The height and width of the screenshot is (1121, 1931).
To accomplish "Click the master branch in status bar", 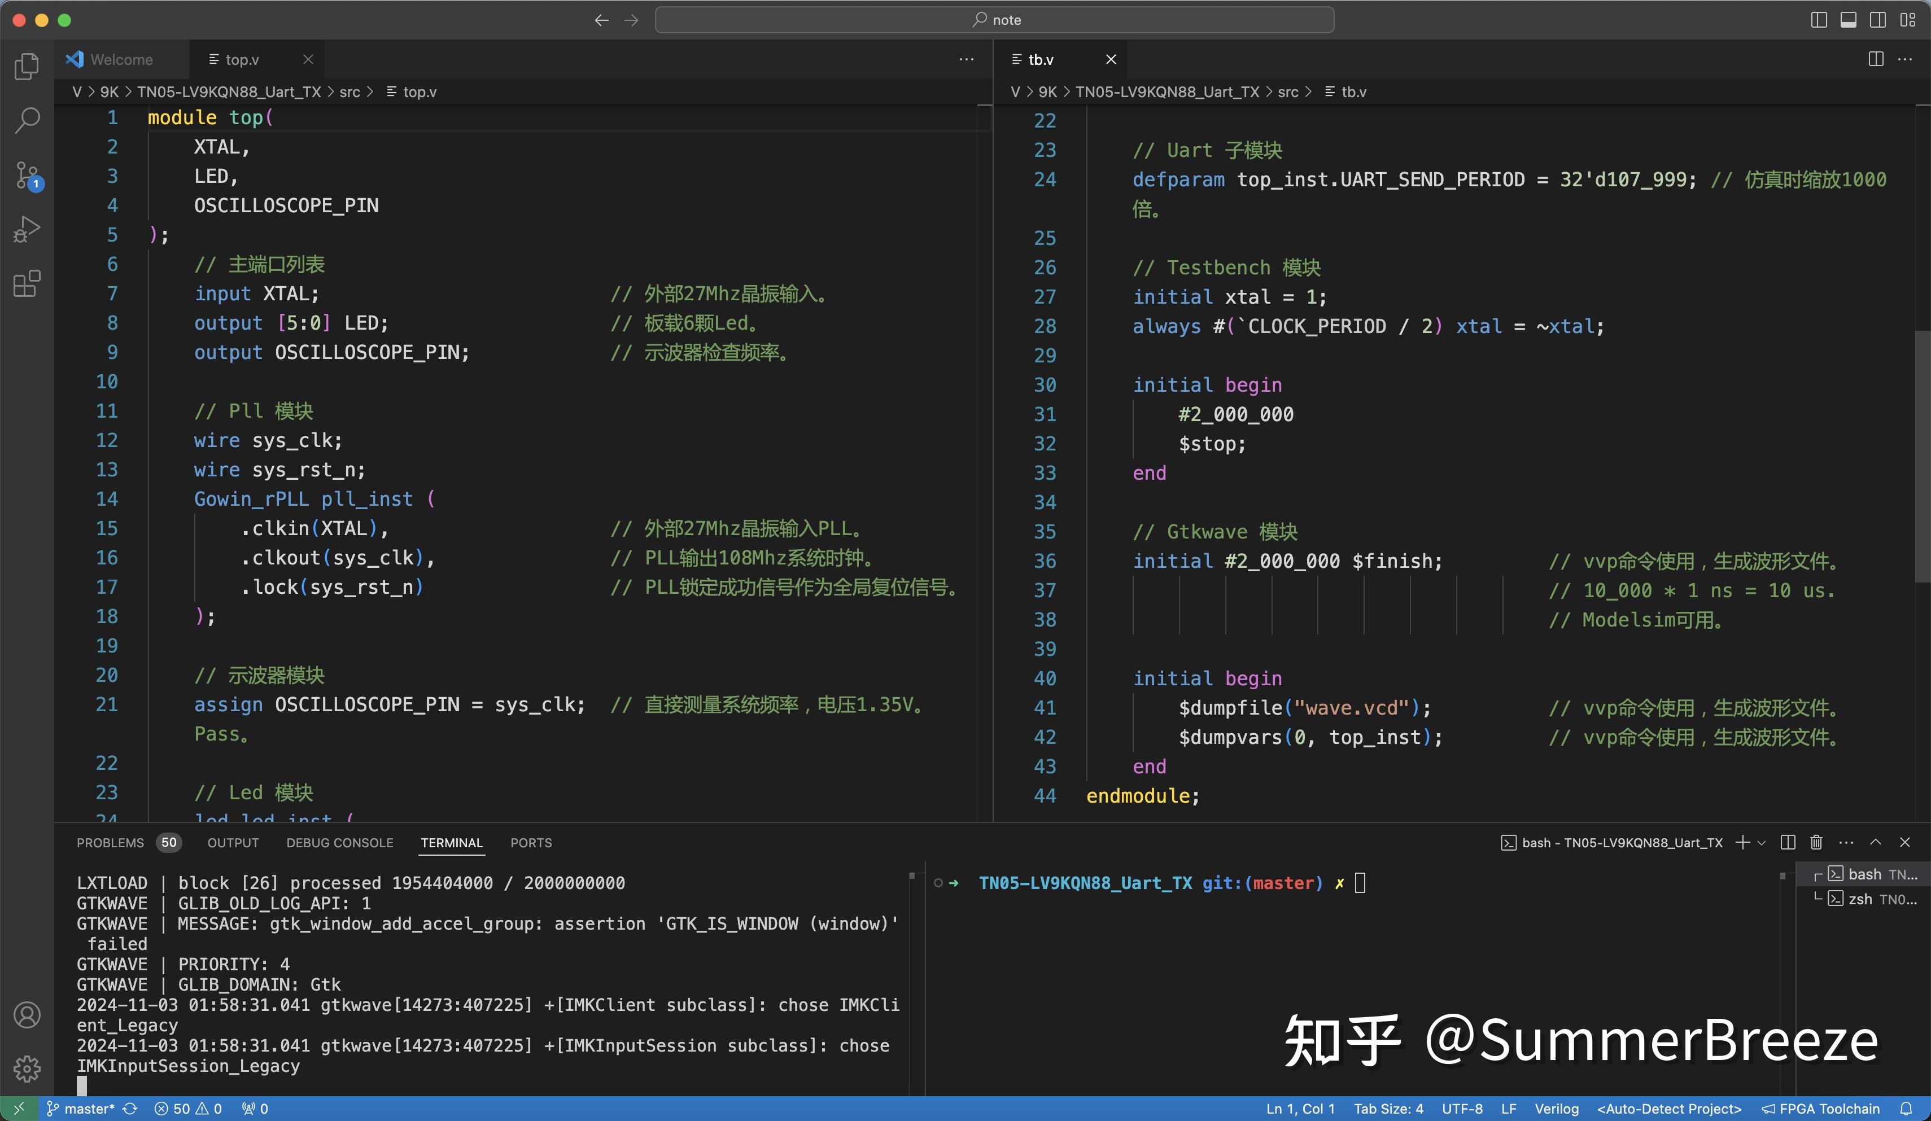I will point(80,1109).
